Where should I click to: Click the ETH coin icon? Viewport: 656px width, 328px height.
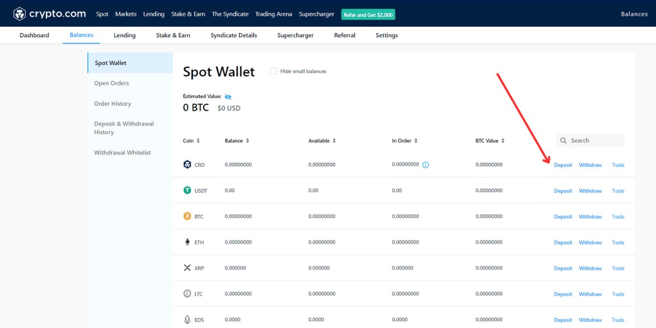coord(188,242)
